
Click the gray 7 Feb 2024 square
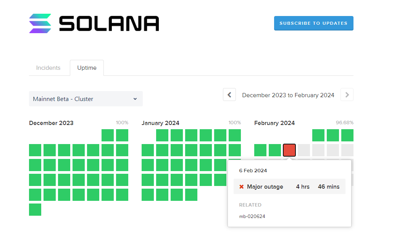click(x=304, y=150)
